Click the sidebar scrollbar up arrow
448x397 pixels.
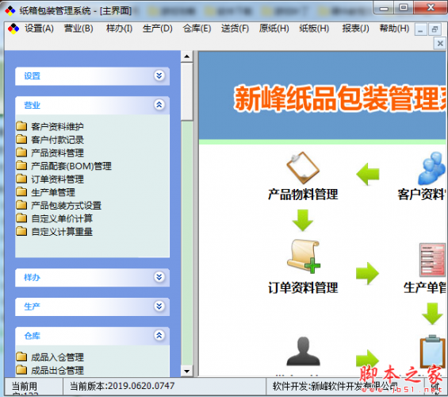tap(187, 56)
